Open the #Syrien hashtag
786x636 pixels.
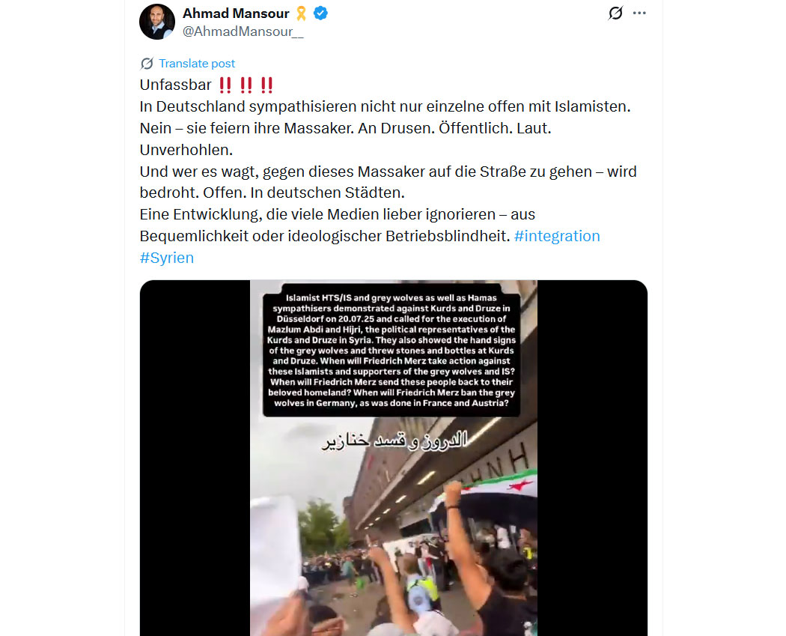coord(166,258)
